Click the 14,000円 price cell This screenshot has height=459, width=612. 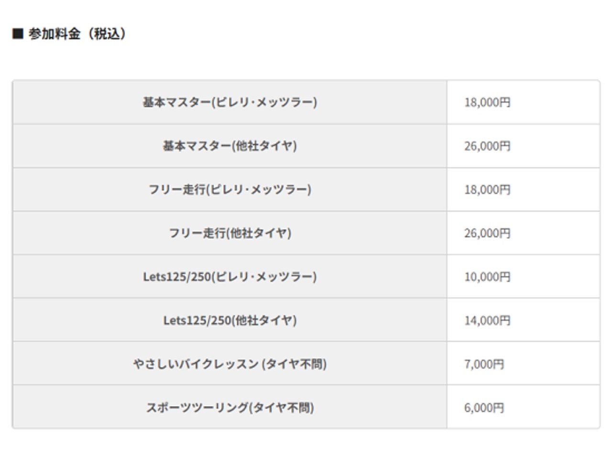pos(487,320)
